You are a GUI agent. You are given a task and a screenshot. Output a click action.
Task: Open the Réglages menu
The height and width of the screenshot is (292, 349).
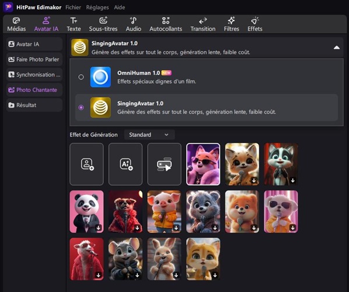point(97,8)
